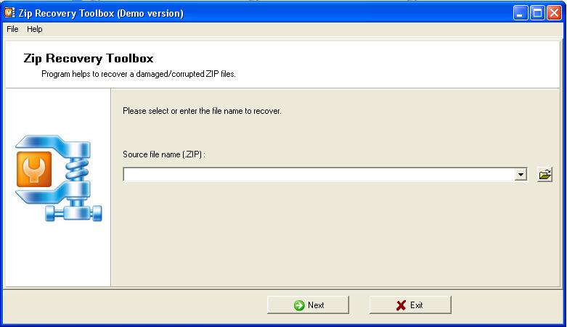
Task: Quit using the Exit button
Action: pos(410,305)
